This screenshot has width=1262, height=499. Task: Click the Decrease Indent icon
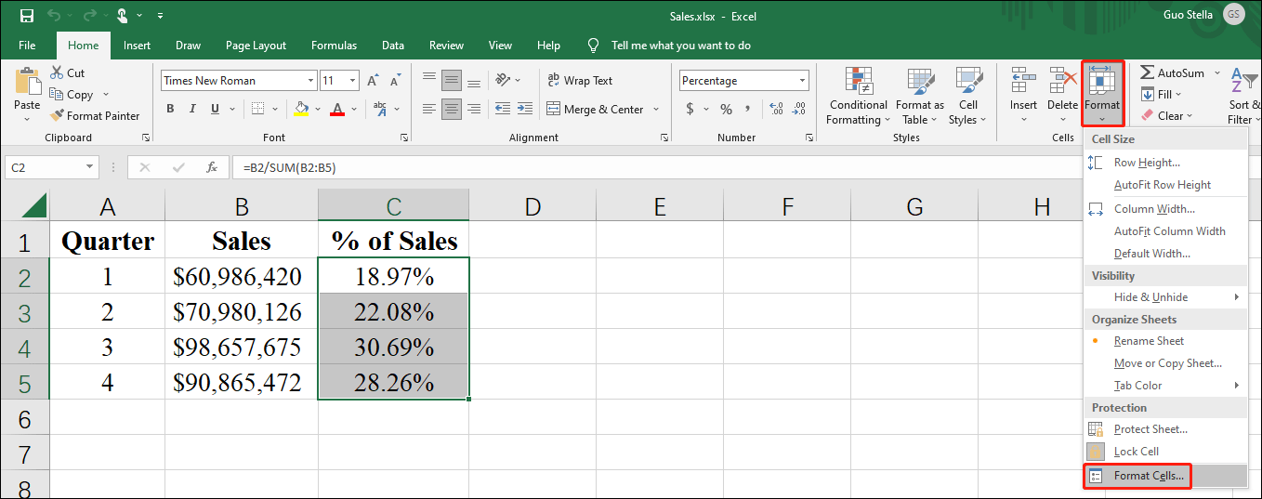503,109
